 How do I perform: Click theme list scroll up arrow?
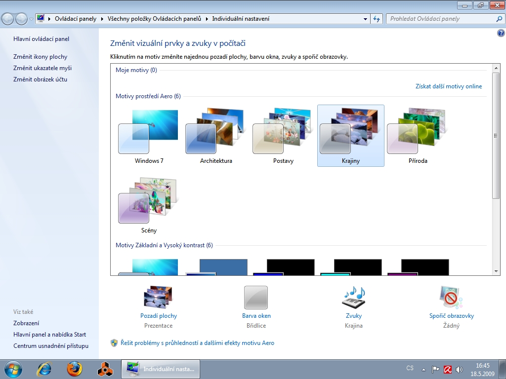pyautogui.click(x=496, y=68)
